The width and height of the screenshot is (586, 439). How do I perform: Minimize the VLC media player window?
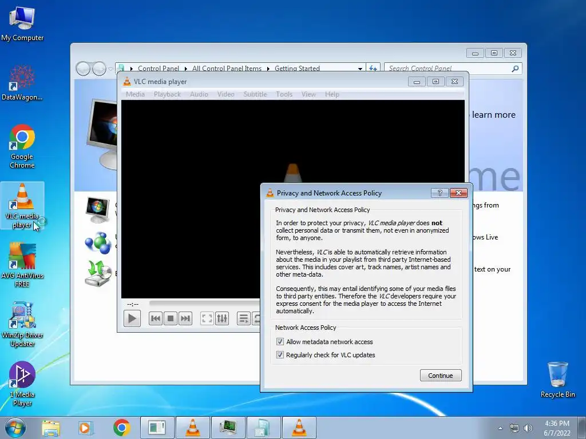point(417,81)
